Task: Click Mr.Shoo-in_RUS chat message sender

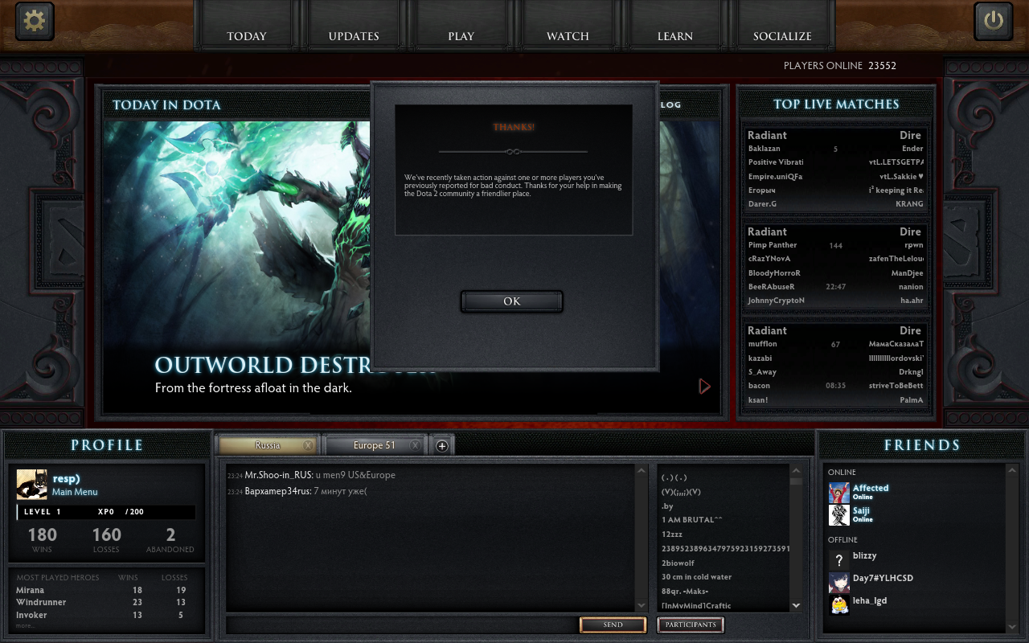Action: [278, 475]
